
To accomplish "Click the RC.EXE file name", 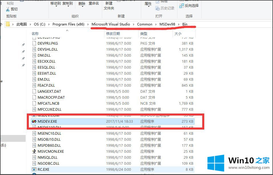I will click(x=44, y=169).
